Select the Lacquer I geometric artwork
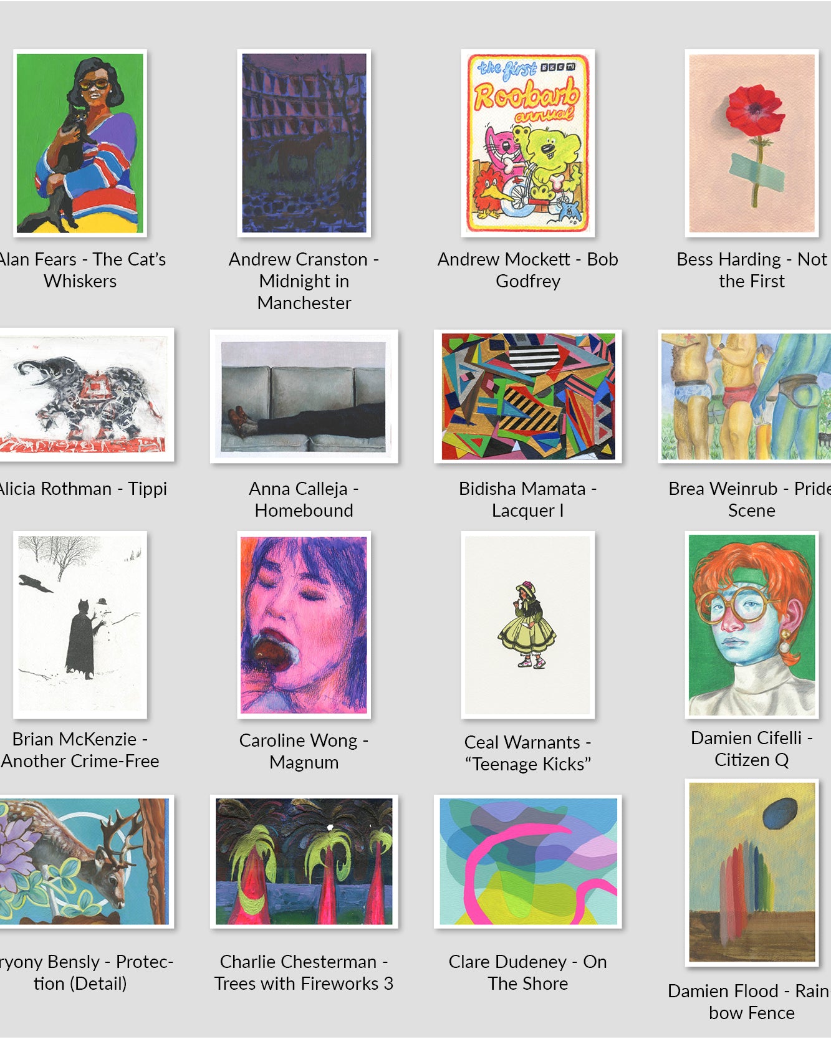The height and width of the screenshot is (1039, 831). pyautogui.click(x=527, y=396)
